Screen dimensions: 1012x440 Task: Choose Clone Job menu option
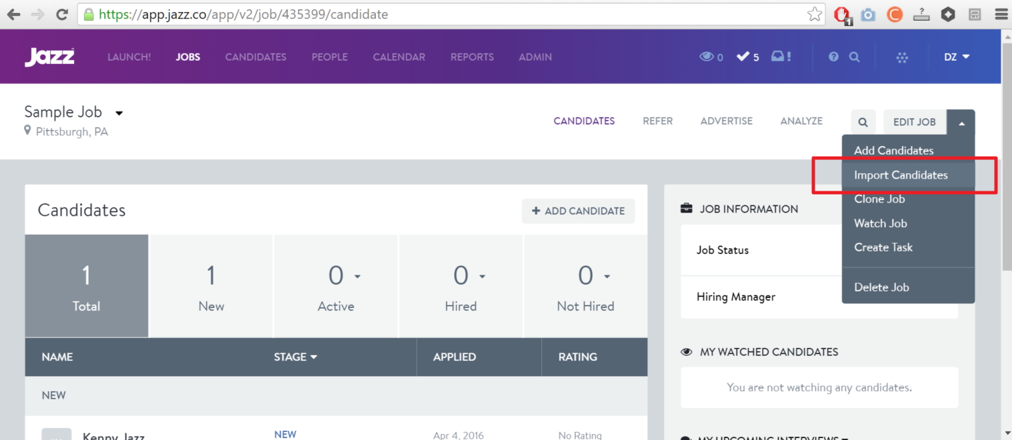(879, 199)
